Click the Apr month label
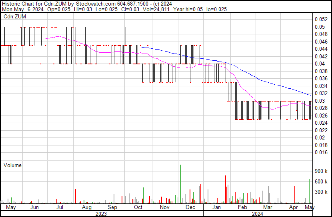332x217 pixels. coord(294,207)
